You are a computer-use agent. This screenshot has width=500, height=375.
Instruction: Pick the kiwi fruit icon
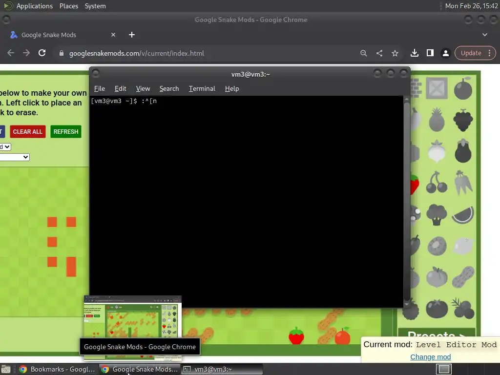[437, 246]
